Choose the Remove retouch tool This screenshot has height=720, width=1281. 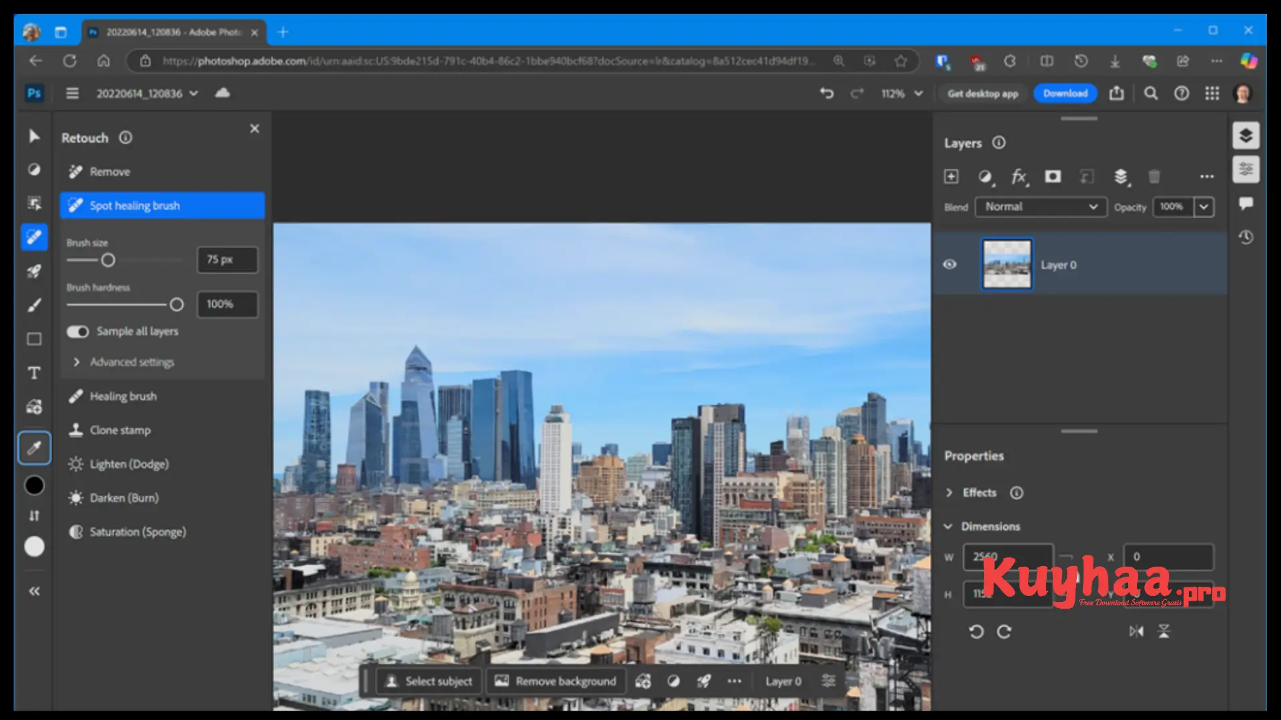coord(162,172)
